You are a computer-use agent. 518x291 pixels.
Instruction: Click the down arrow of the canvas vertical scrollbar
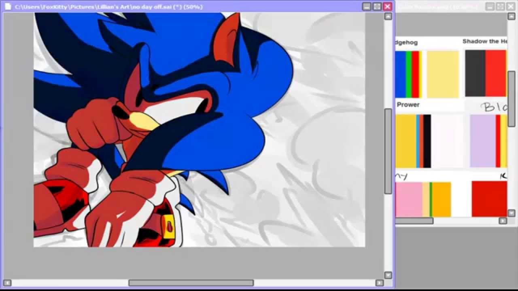point(388,275)
